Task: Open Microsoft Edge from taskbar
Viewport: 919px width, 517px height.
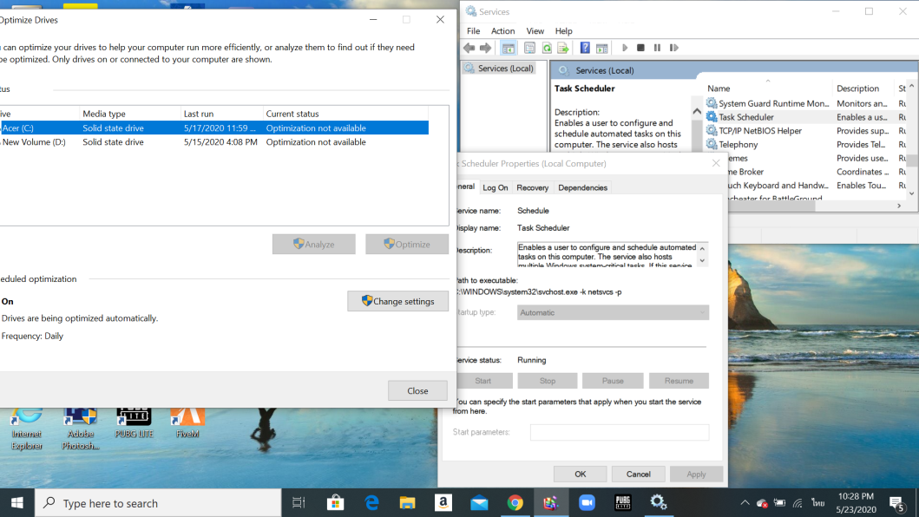Action: point(371,503)
